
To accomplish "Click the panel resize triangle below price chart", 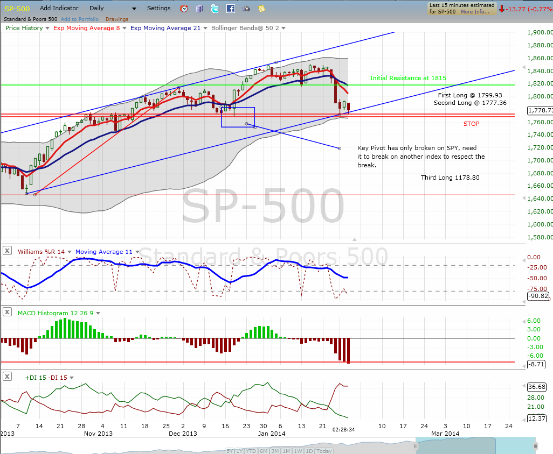I will [355, 239].
